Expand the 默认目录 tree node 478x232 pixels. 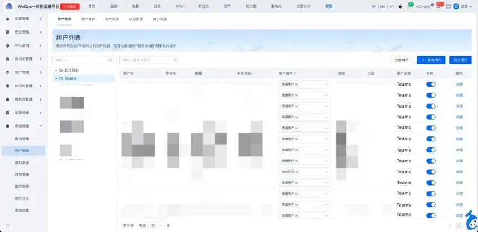pos(56,70)
